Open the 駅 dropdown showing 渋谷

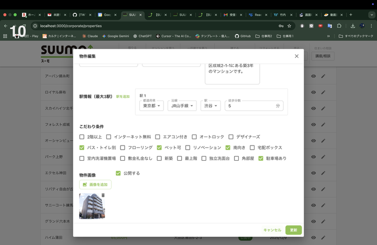210,106
